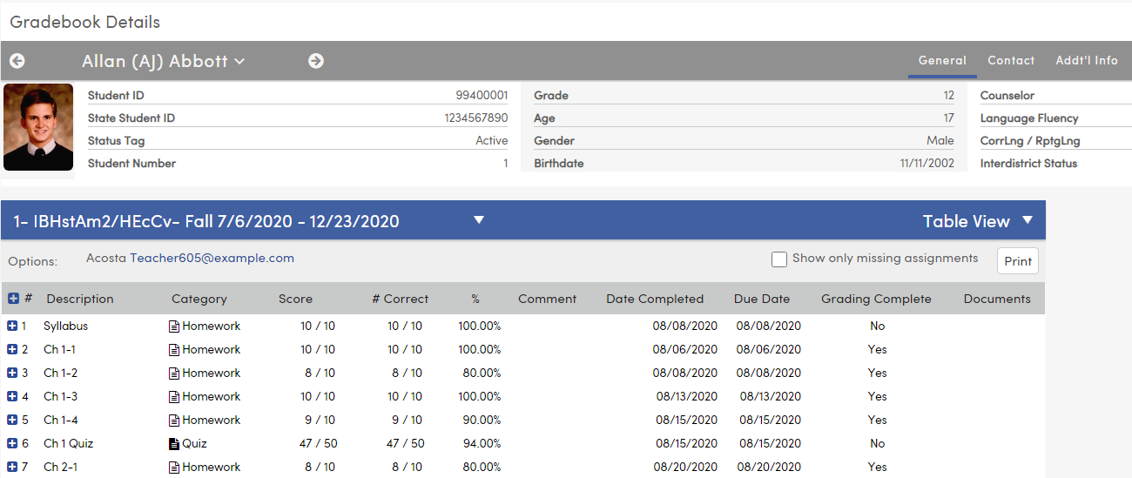Click the student photo thumbnail

[38, 127]
